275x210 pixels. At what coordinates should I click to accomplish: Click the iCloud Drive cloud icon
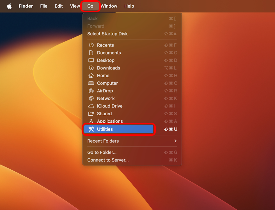coord(91,106)
